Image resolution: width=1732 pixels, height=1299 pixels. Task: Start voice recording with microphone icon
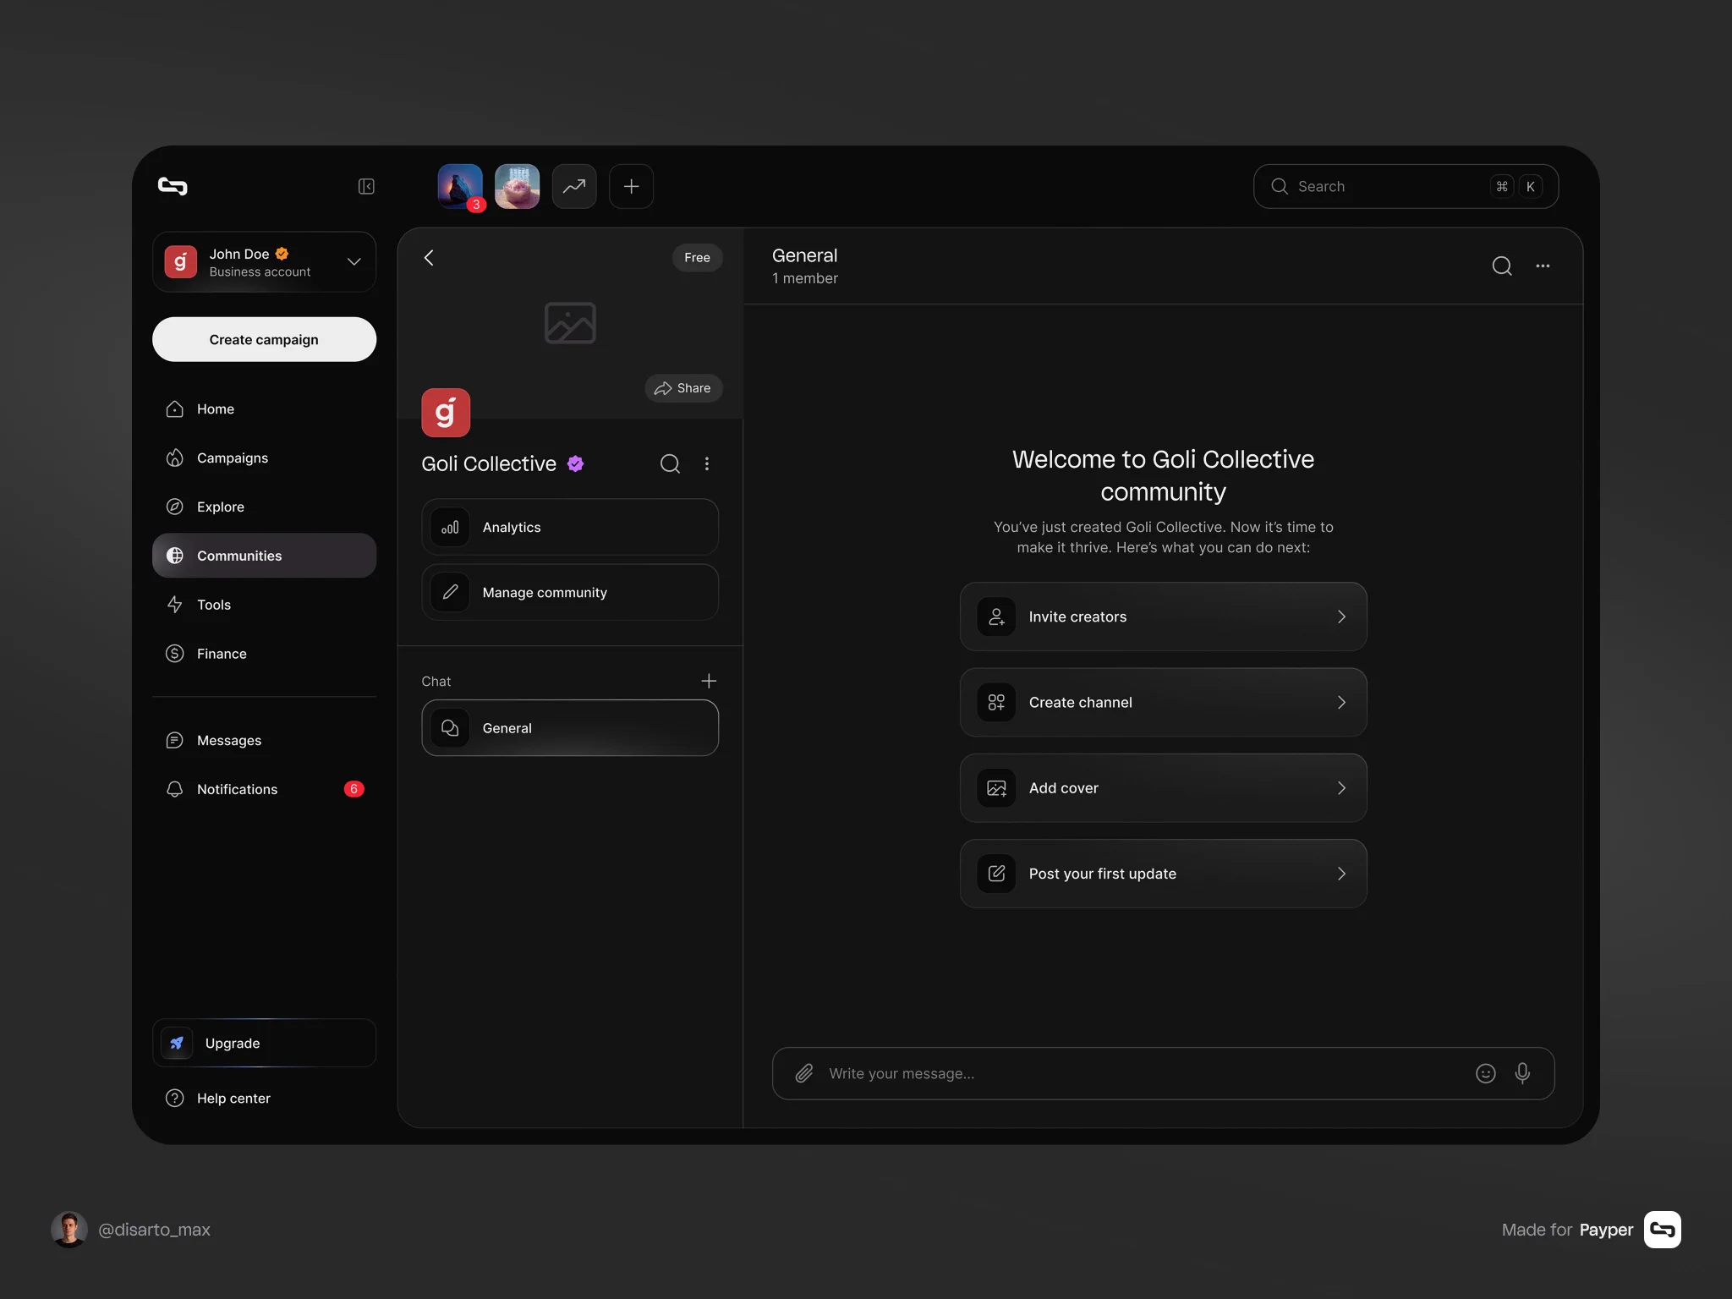pos(1522,1073)
